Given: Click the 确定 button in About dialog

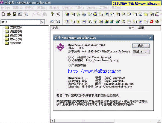Looking at the screenshot, I should (141, 46).
